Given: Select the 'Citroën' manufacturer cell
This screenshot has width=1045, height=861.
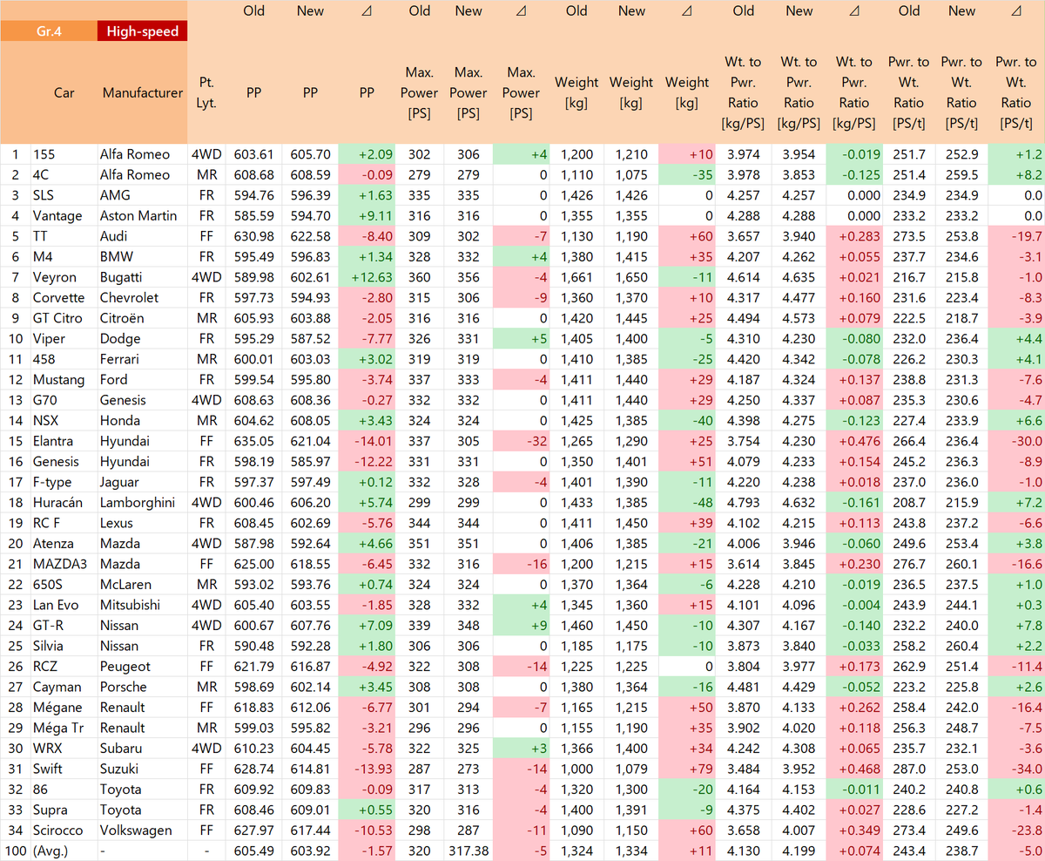Looking at the screenshot, I should coord(143,318).
